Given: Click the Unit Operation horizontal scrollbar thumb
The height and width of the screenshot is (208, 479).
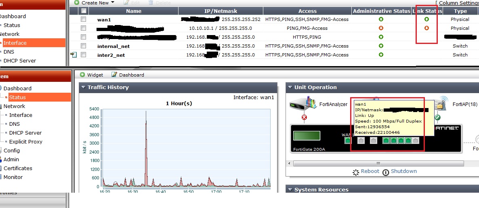Looking at the screenshot, I should pos(378,164).
